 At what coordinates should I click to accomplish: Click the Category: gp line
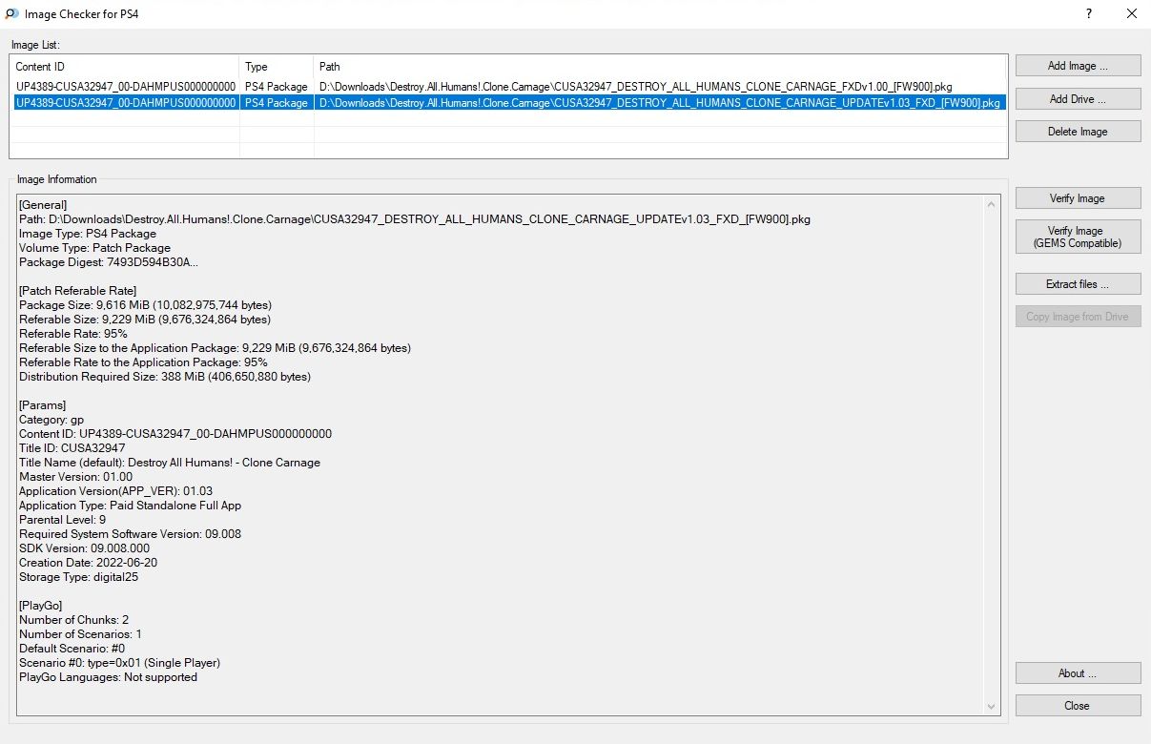51,420
